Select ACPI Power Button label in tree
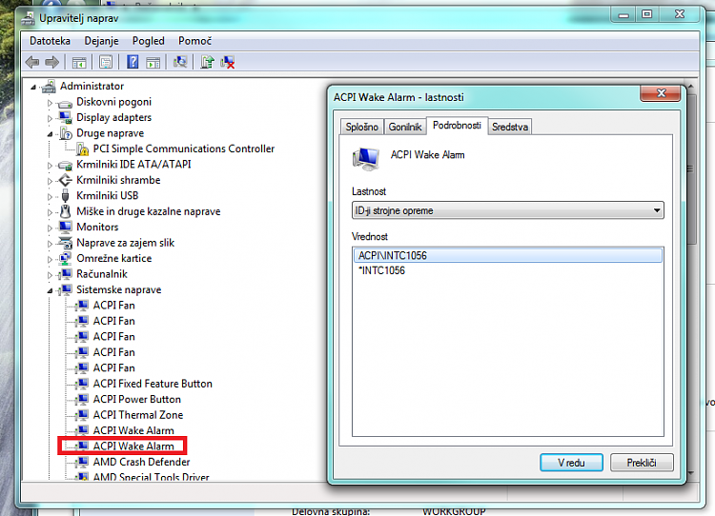715x516 pixels. 136,400
